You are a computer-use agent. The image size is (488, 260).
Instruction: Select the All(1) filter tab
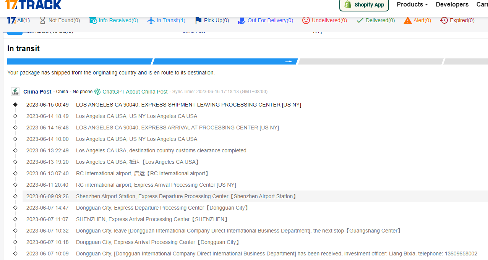[18, 20]
